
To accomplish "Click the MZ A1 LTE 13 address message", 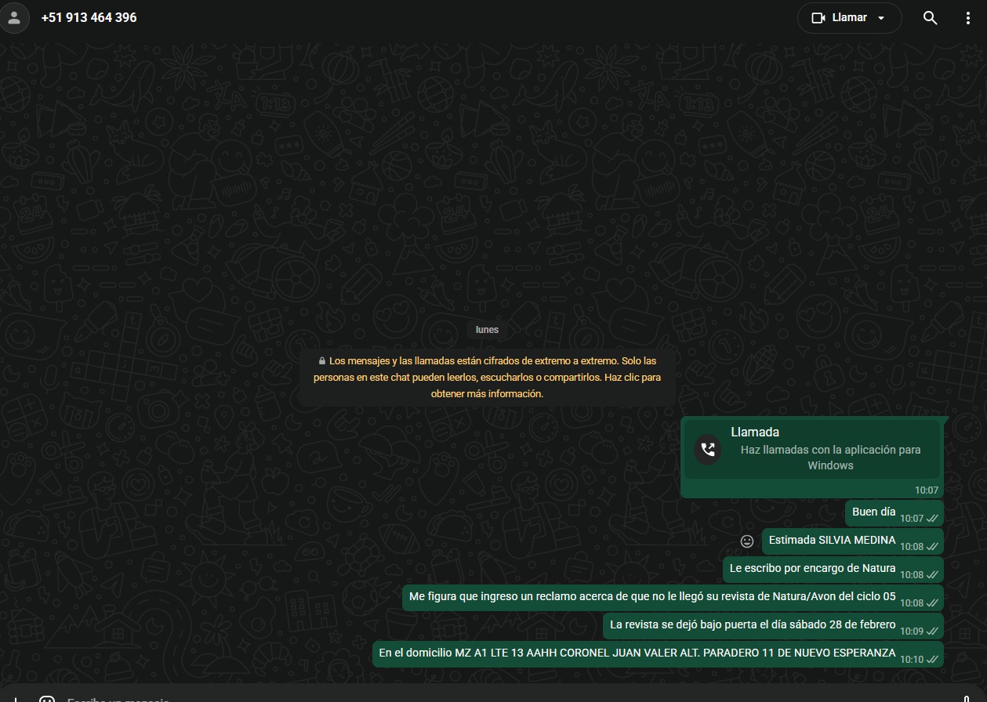I will (637, 653).
